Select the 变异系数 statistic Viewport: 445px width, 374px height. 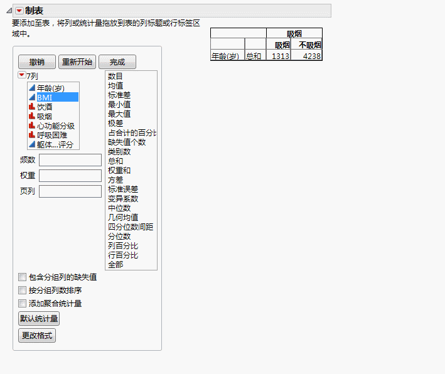(123, 198)
